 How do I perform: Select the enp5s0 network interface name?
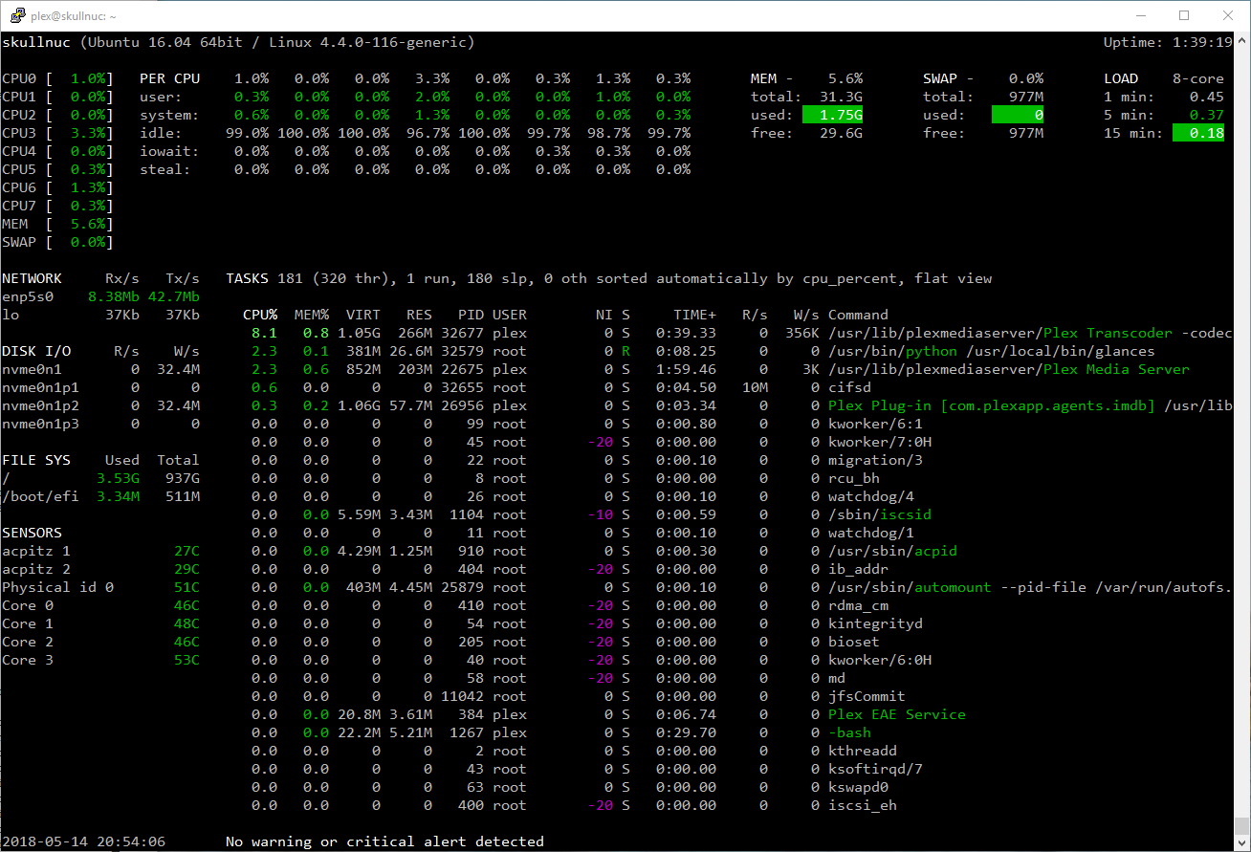click(x=28, y=296)
